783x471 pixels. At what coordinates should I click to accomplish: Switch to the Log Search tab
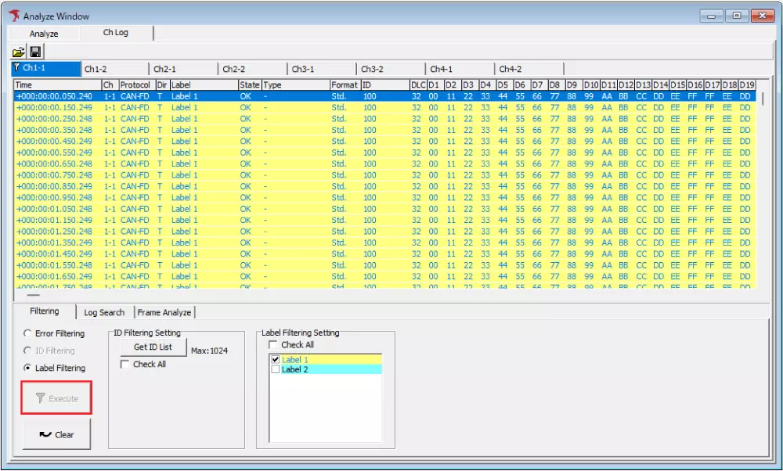point(104,311)
